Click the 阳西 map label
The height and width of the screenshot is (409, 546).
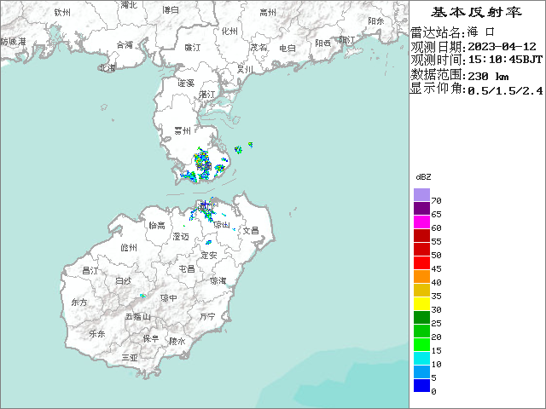(x=322, y=43)
